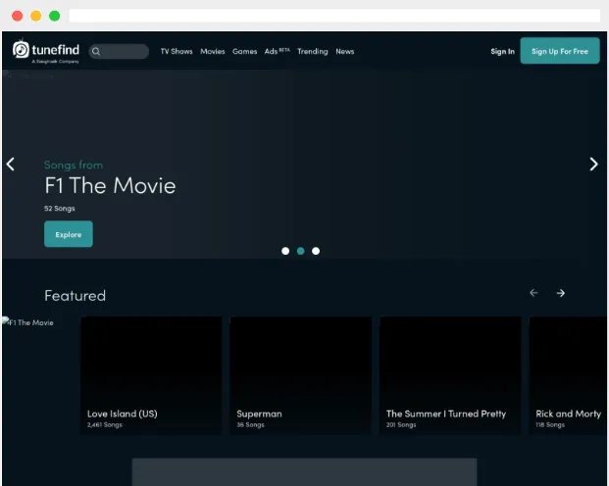The width and height of the screenshot is (609, 486).
Task: Click the Tunefind logo icon
Action: click(x=21, y=50)
